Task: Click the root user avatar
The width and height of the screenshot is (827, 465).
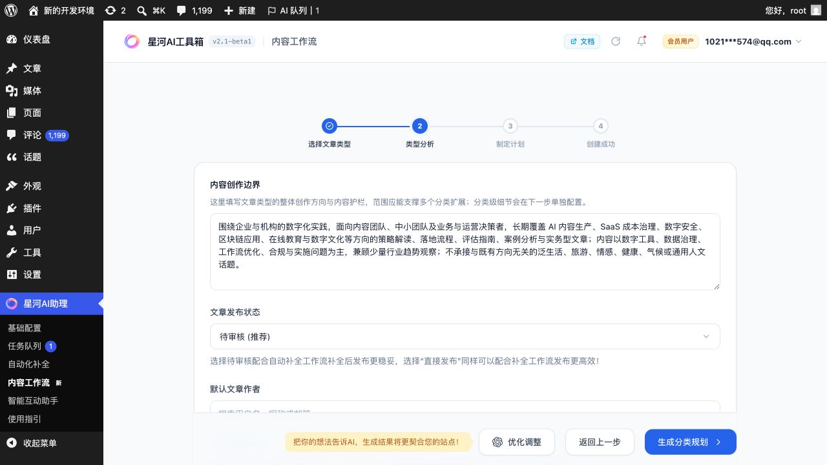Action: click(x=816, y=10)
